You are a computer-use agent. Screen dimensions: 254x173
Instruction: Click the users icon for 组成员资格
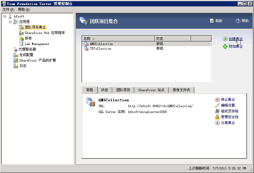pyautogui.click(x=217, y=111)
